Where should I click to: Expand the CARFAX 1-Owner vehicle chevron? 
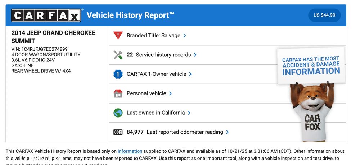190,74
